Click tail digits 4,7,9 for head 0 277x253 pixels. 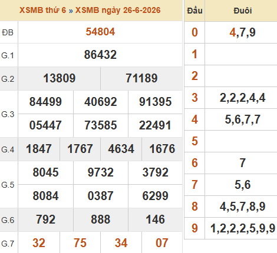[243, 32]
